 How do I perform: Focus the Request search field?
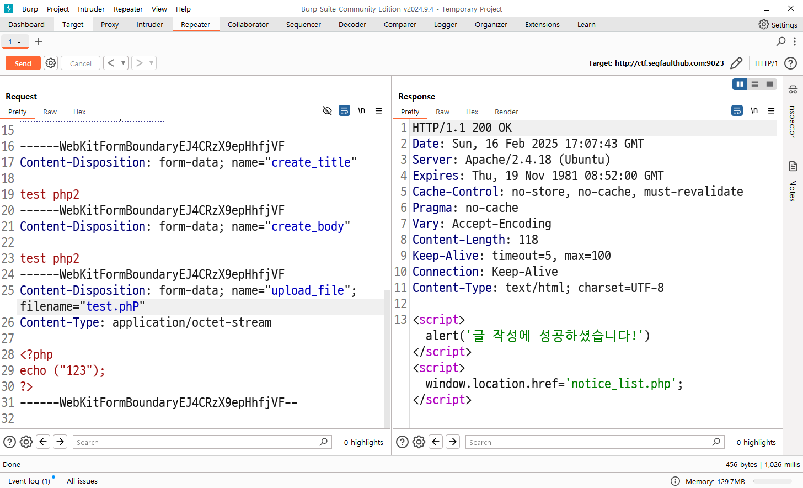tap(202, 442)
